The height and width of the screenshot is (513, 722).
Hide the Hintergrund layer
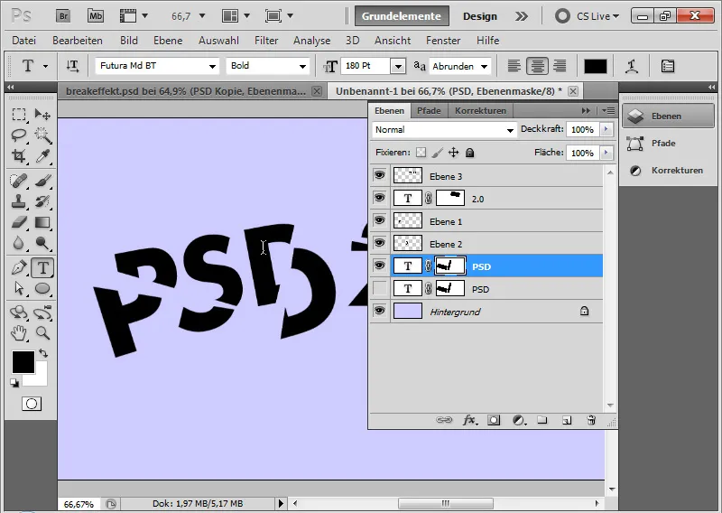379,311
